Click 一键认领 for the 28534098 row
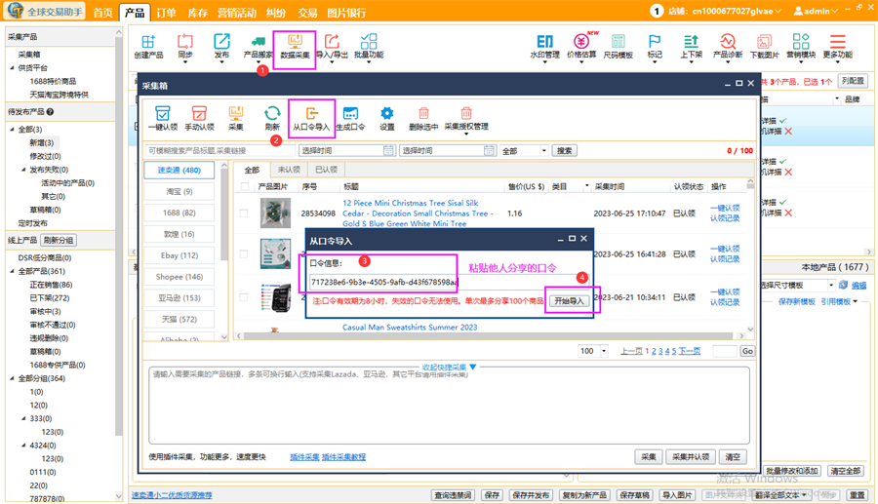Viewport: 878px width, 504px height. tap(725, 208)
